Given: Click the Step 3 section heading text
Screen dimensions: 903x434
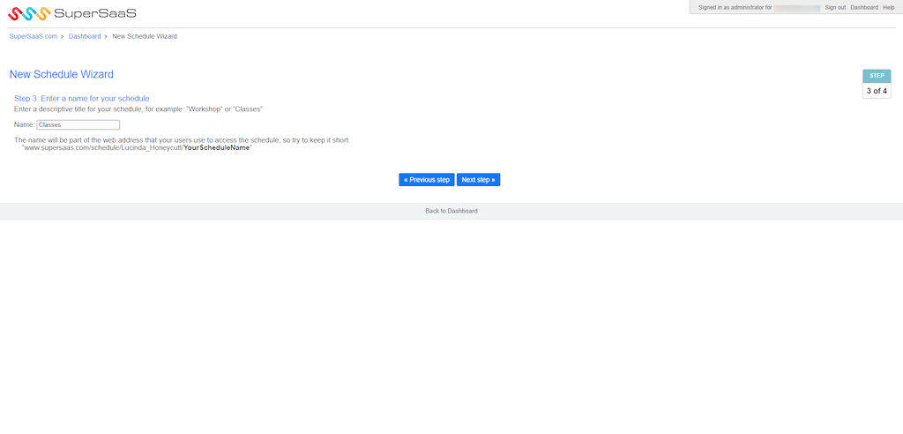Looking at the screenshot, I should pos(82,98).
